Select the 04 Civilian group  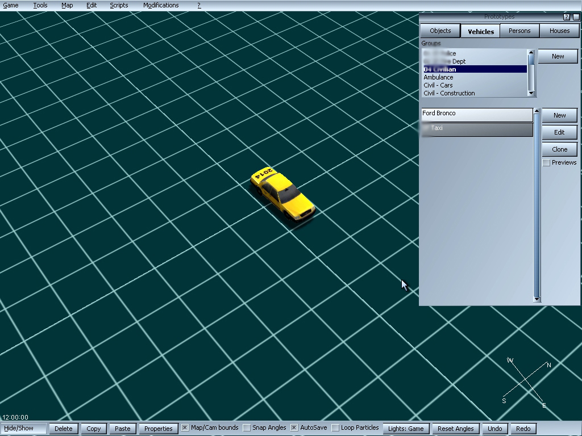pos(475,69)
